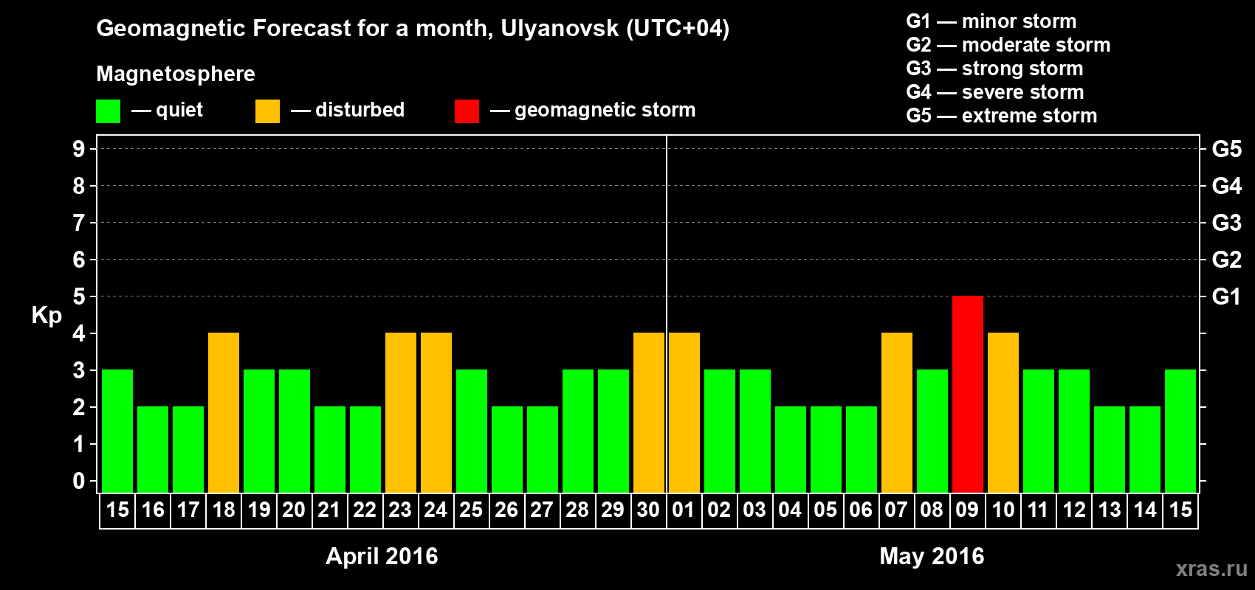Click the 'May 2016' month label

pyautogui.click(x=932, y=556)
